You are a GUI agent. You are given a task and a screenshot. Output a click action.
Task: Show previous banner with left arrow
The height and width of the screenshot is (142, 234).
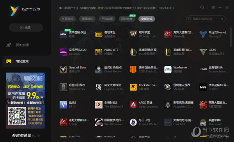[x=8, y=101]
